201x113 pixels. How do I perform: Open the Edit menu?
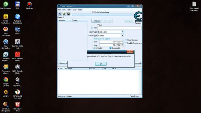point(64,10)
